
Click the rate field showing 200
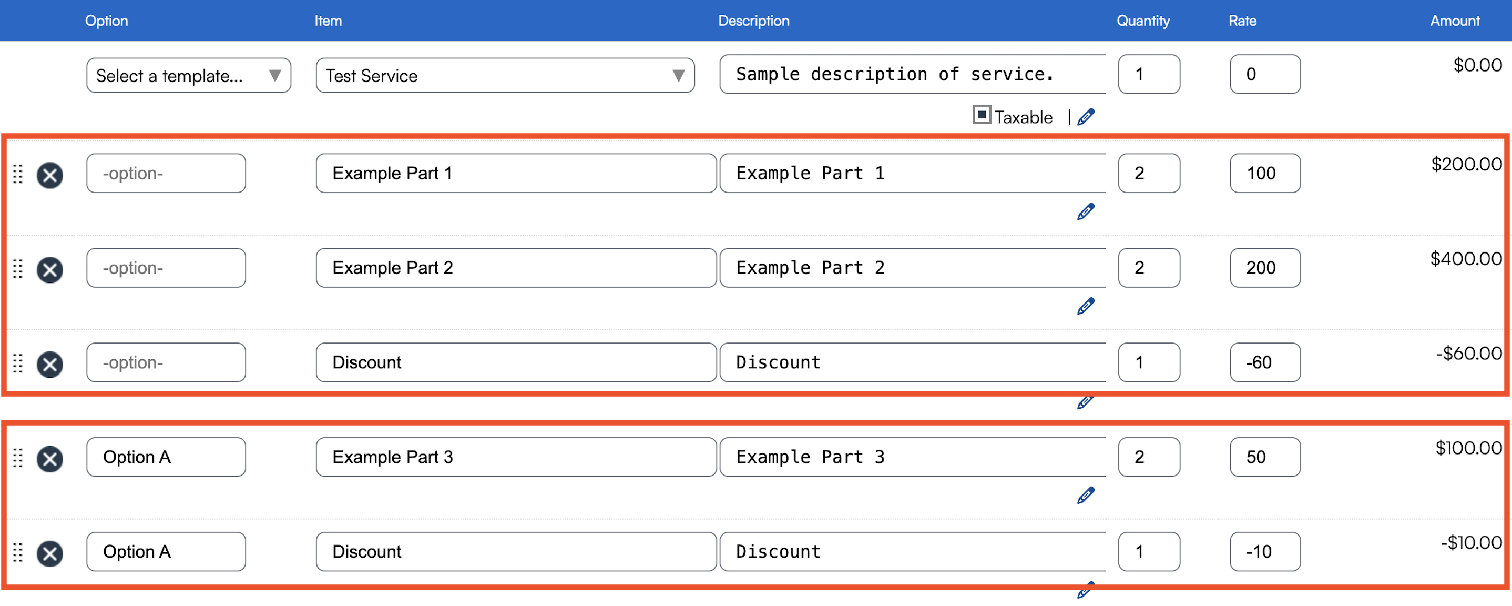pyautogui.click(x=1264, y=268)
